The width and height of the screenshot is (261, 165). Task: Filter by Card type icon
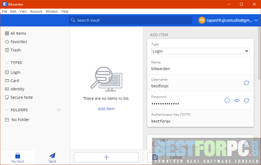[7, 81]
